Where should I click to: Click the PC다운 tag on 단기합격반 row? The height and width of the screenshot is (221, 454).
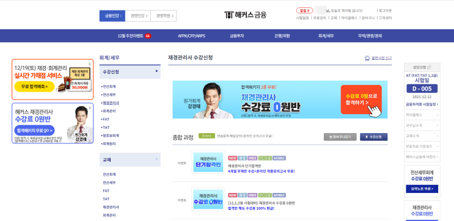coord(265,158)
